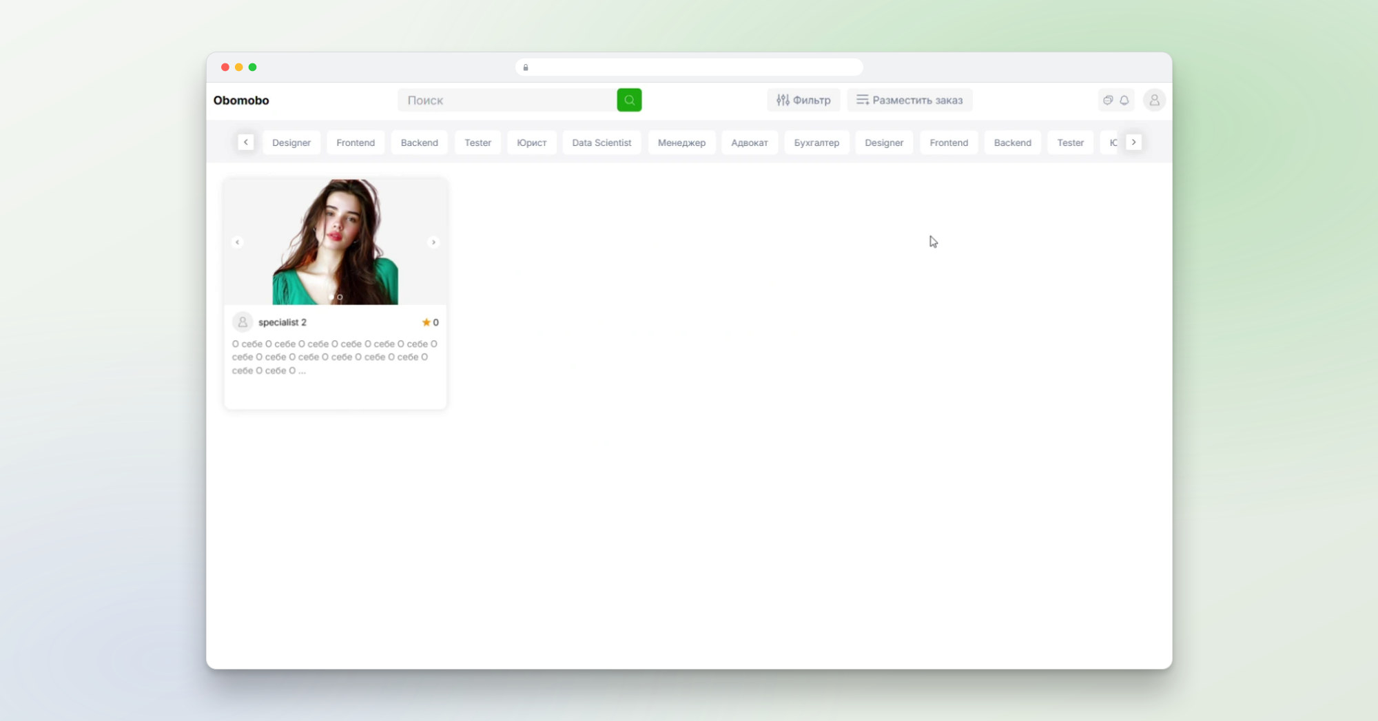
Task: Click the green search button
Action: pos(629,100)
